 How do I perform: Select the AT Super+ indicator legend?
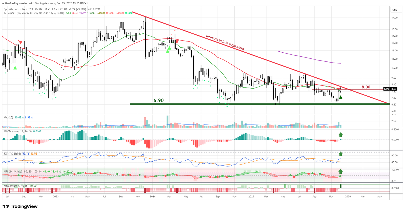pyautogui.click(x=10, y=13)
